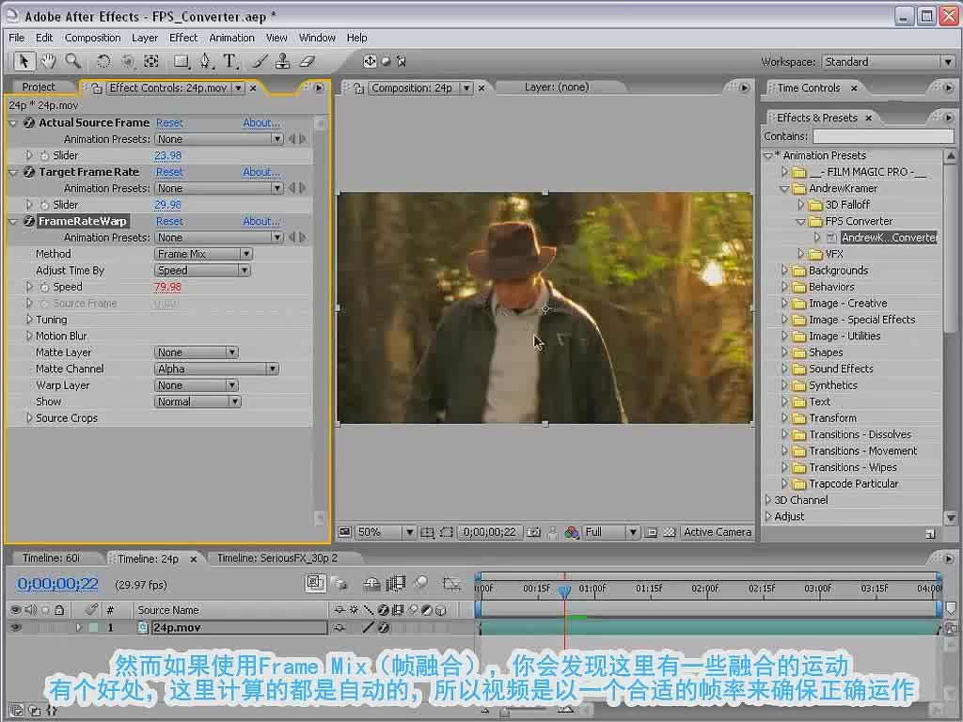Toggle FrameRateWarp effect on/off switch
Screen dimensions: 963x722
click(x=28, y=221)
